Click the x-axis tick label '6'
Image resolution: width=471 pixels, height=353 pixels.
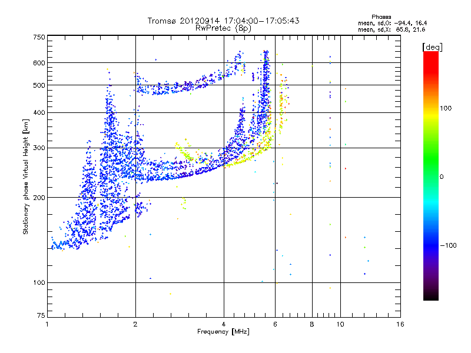pos(275,324)
